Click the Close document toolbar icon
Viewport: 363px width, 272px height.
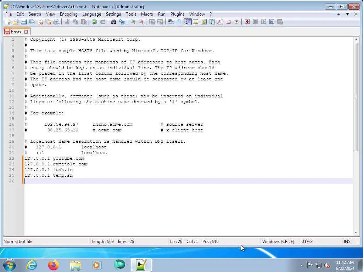[40, 22]
